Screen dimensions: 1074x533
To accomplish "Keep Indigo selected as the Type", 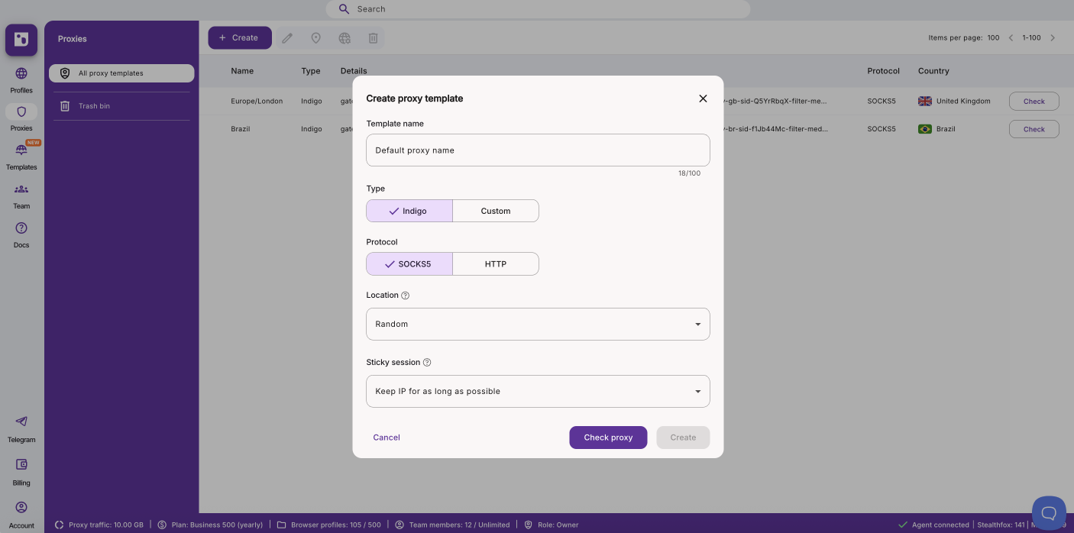I will coord(409,211).
